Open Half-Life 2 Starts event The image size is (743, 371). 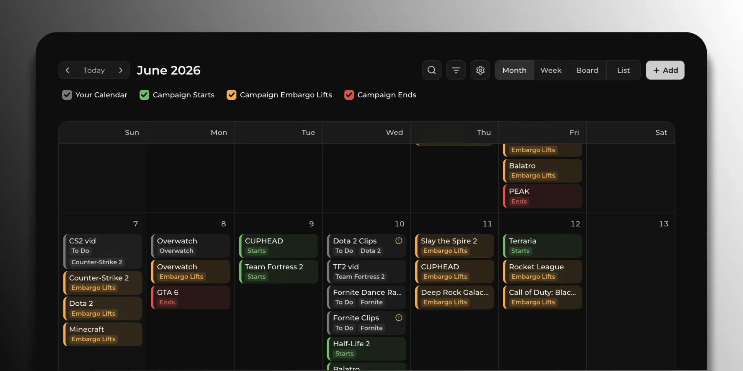(x=366, y=349)
